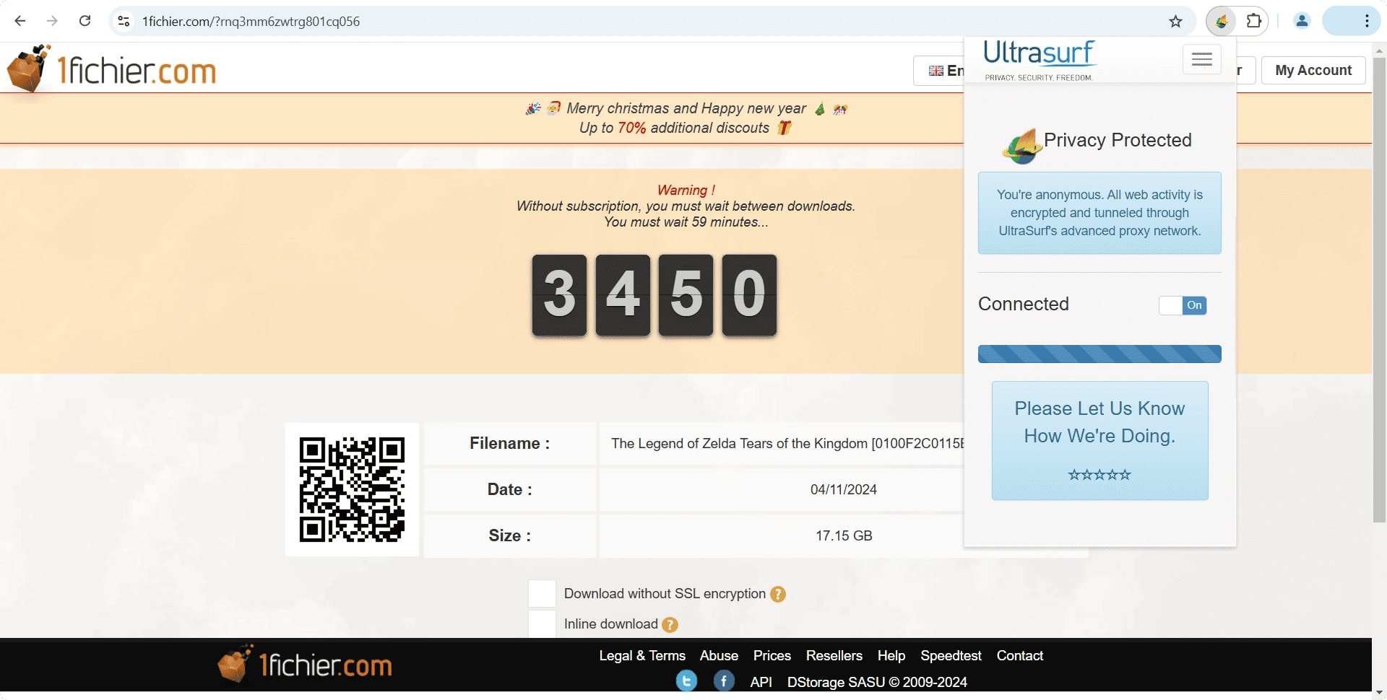Click the Ultrasurf logo in popup
1387x700 pixels.
(x=1040, y=61)
